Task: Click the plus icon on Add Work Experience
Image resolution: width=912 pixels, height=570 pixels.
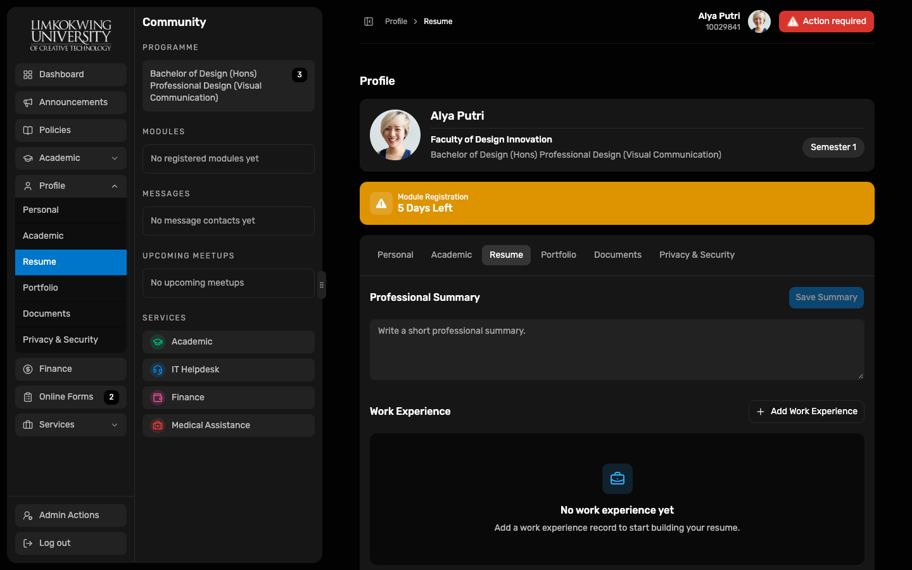Action: tap(761, 412)
